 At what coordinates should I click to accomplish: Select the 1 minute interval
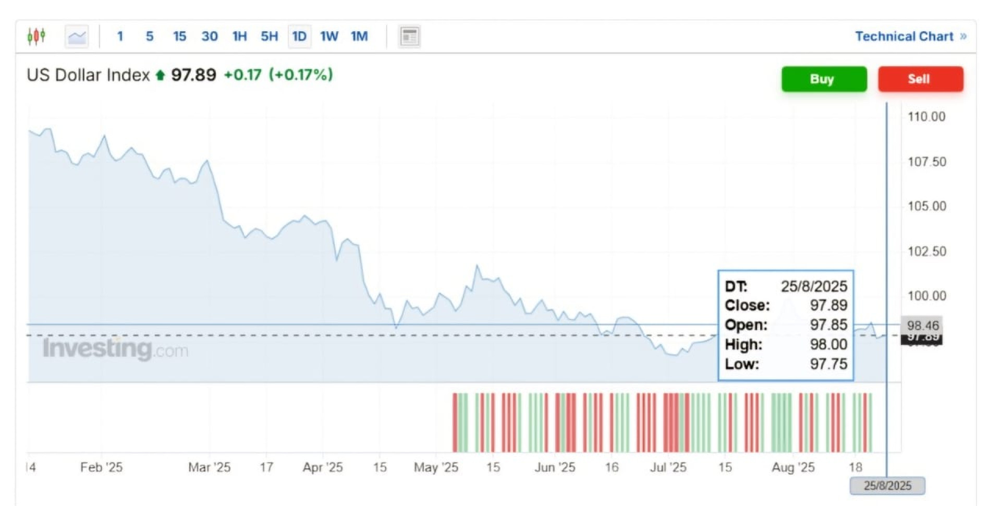click(120, 37)
